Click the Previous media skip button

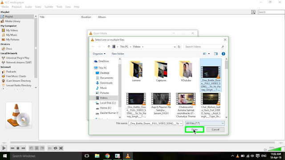12,148
